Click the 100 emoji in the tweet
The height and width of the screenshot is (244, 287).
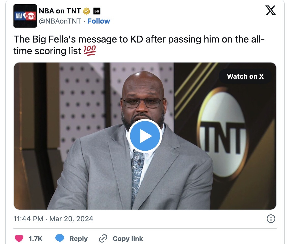coord(90,51)
